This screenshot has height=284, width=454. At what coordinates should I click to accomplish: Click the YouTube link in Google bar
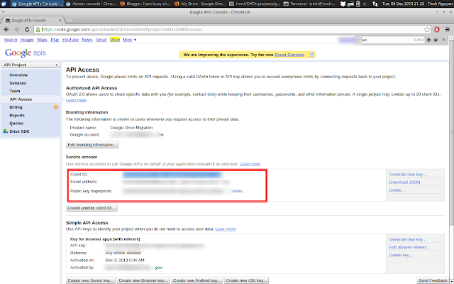click(x=70, y=40)
